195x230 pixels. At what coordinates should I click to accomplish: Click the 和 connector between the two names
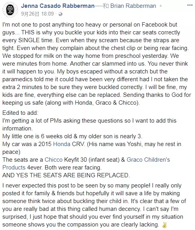tap(106, 6)
